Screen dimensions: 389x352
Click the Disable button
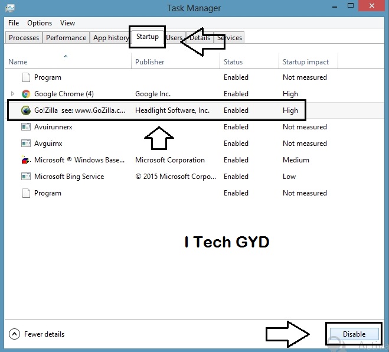point(354,334)
